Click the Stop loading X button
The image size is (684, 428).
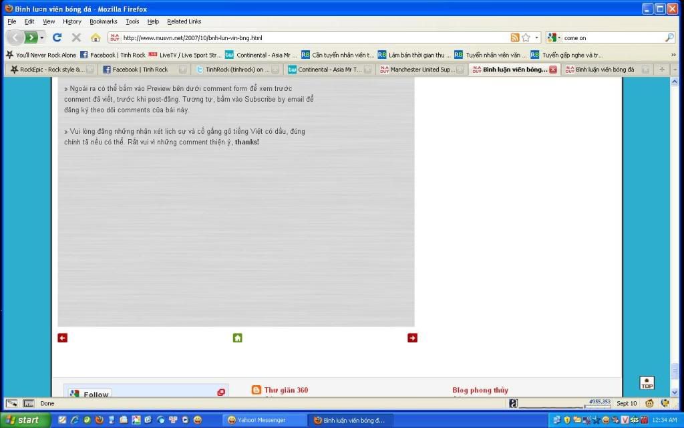[x=76, y=37]
